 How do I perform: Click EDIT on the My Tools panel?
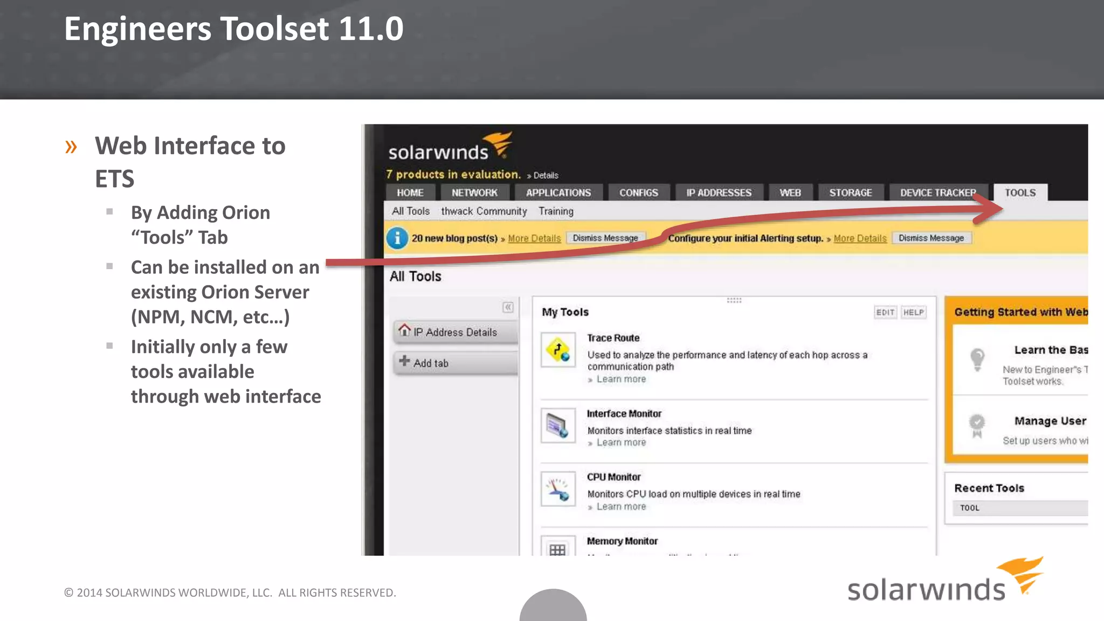pos(886,312)
